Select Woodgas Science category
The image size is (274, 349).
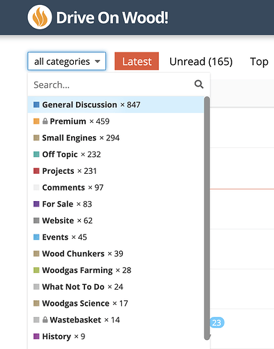(116, 303)
